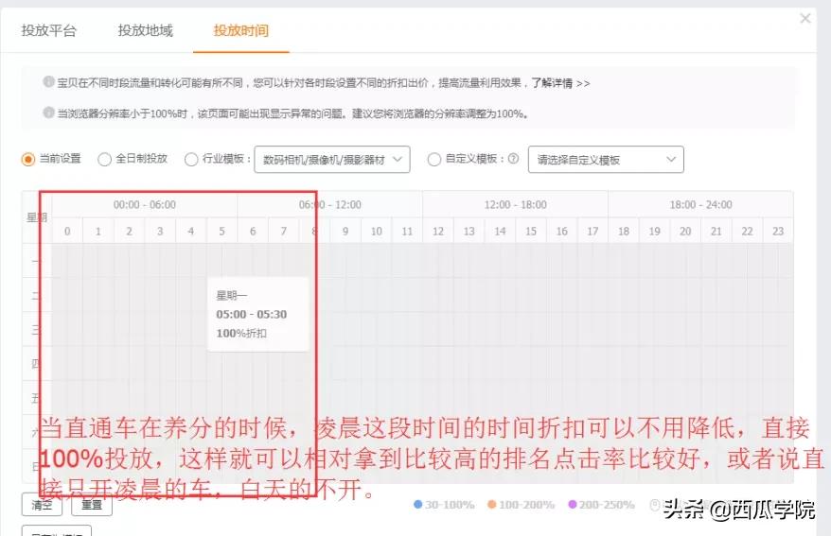Click the 重置 button
Viewport: 831px width, 536px height.
point(92,504)
